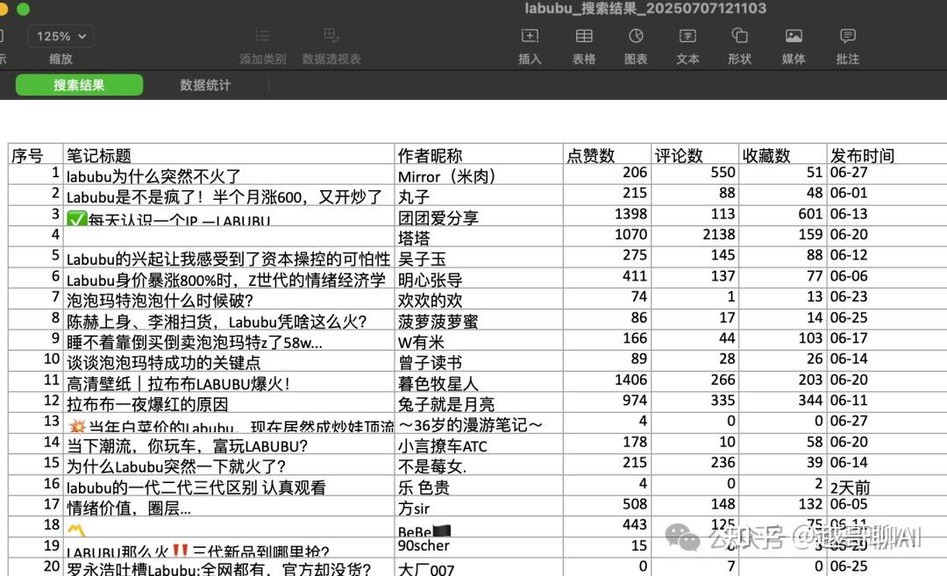Click the green maximize window button

click(x=23, y=9)
